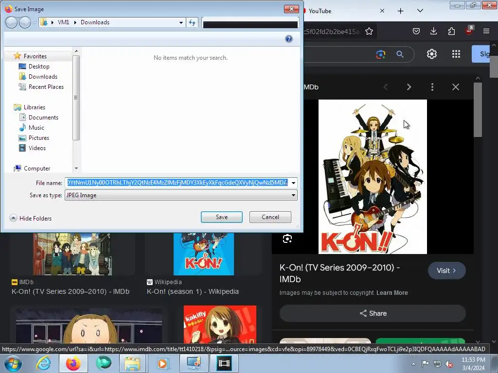Open the image preview three-dot menu
This screenshot has height=373, width=498.
[x=432, y=87]
